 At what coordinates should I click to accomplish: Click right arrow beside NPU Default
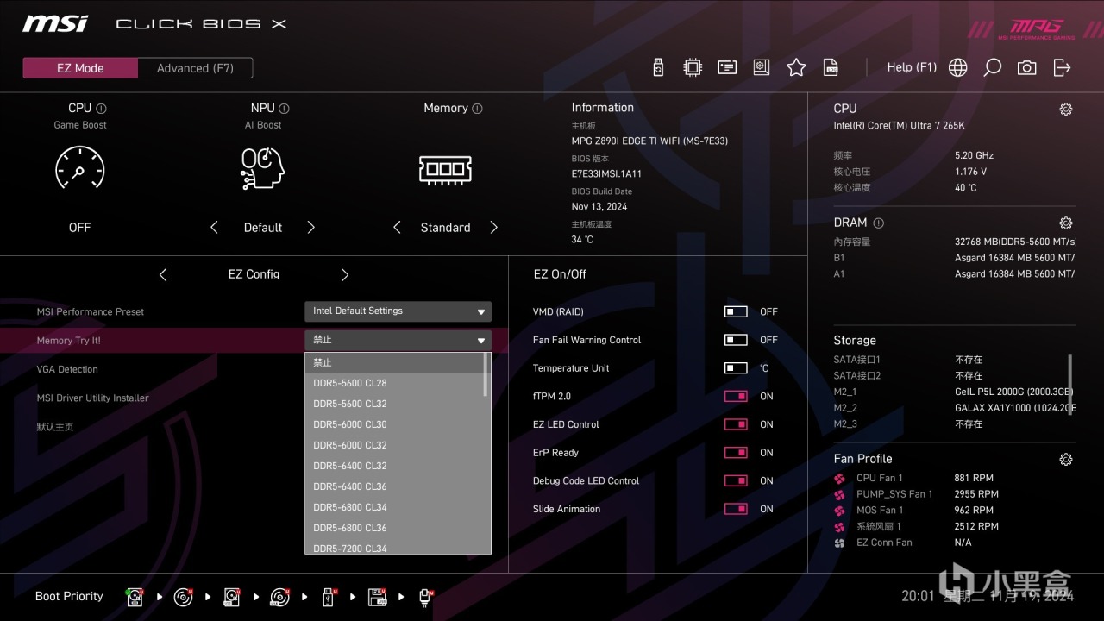[x=311, y=228]
